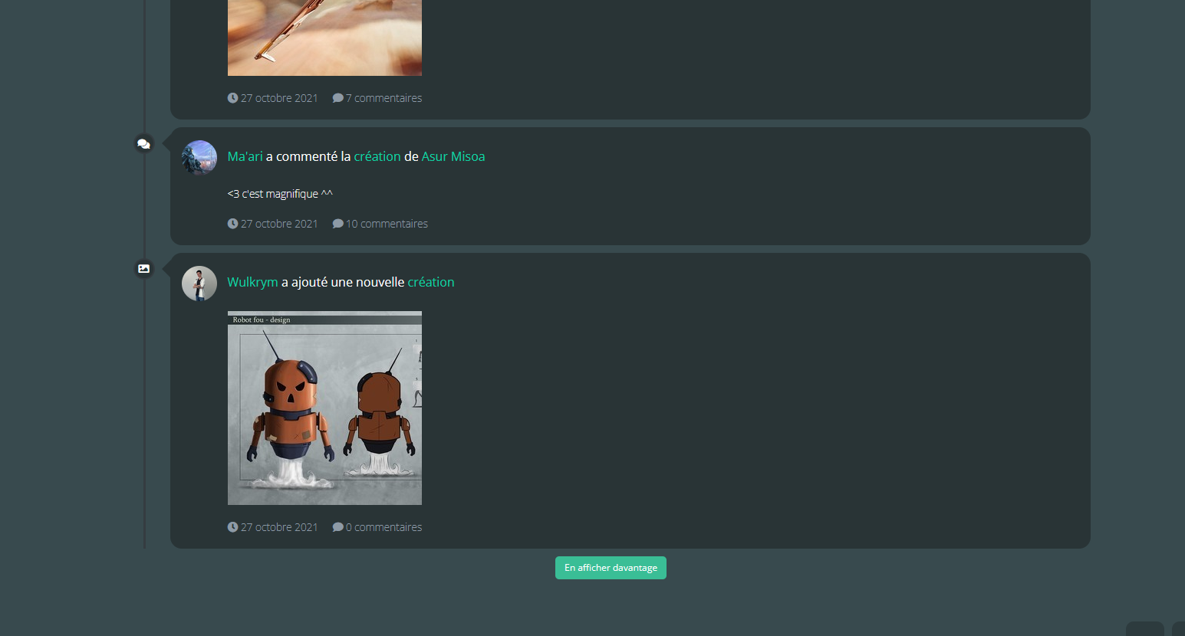Screen dimensions: 1185x636
Task: Click Wulkrym's circular avatar picture
Action: click(199, 283)
